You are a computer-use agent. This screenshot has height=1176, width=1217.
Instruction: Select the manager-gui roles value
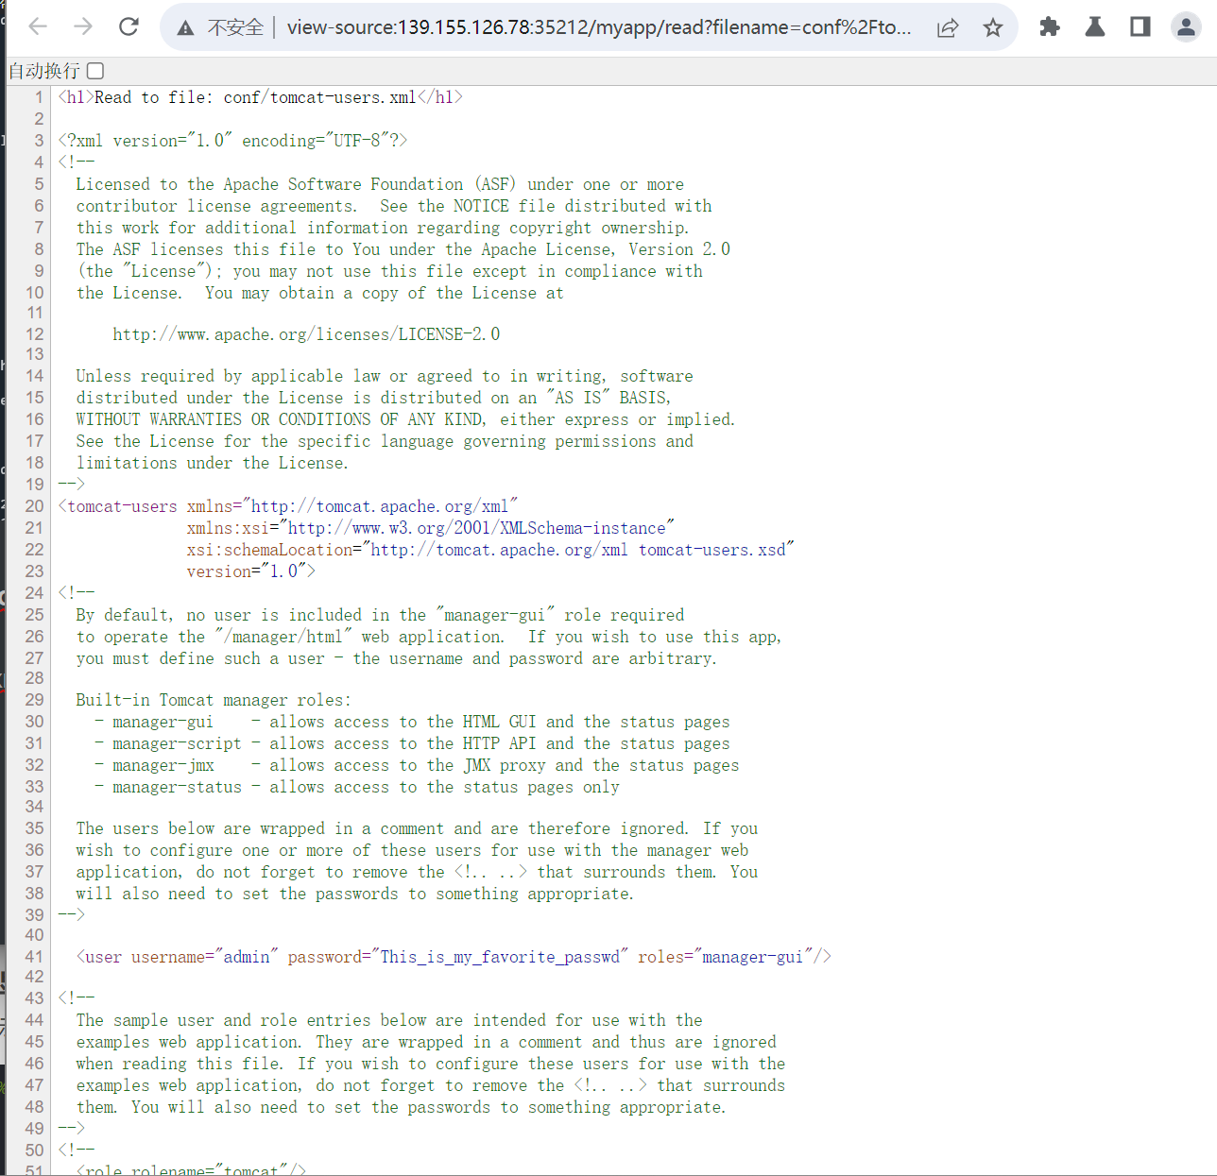tap(752, 957)
